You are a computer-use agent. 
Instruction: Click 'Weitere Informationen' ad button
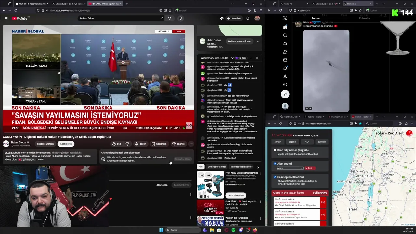tap(239, 41)
